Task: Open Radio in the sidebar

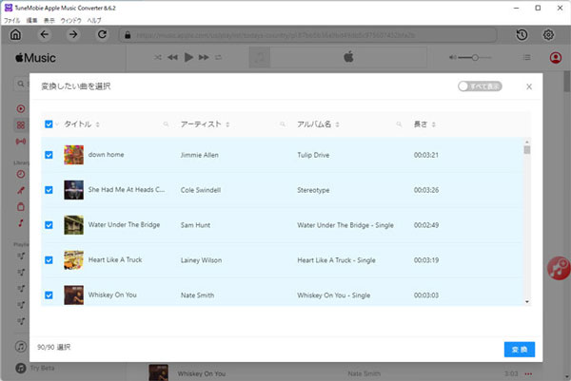Action: [21, 141]
